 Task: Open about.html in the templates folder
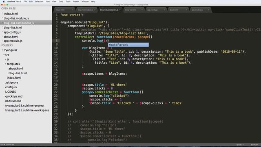click(x=15, y=69)
